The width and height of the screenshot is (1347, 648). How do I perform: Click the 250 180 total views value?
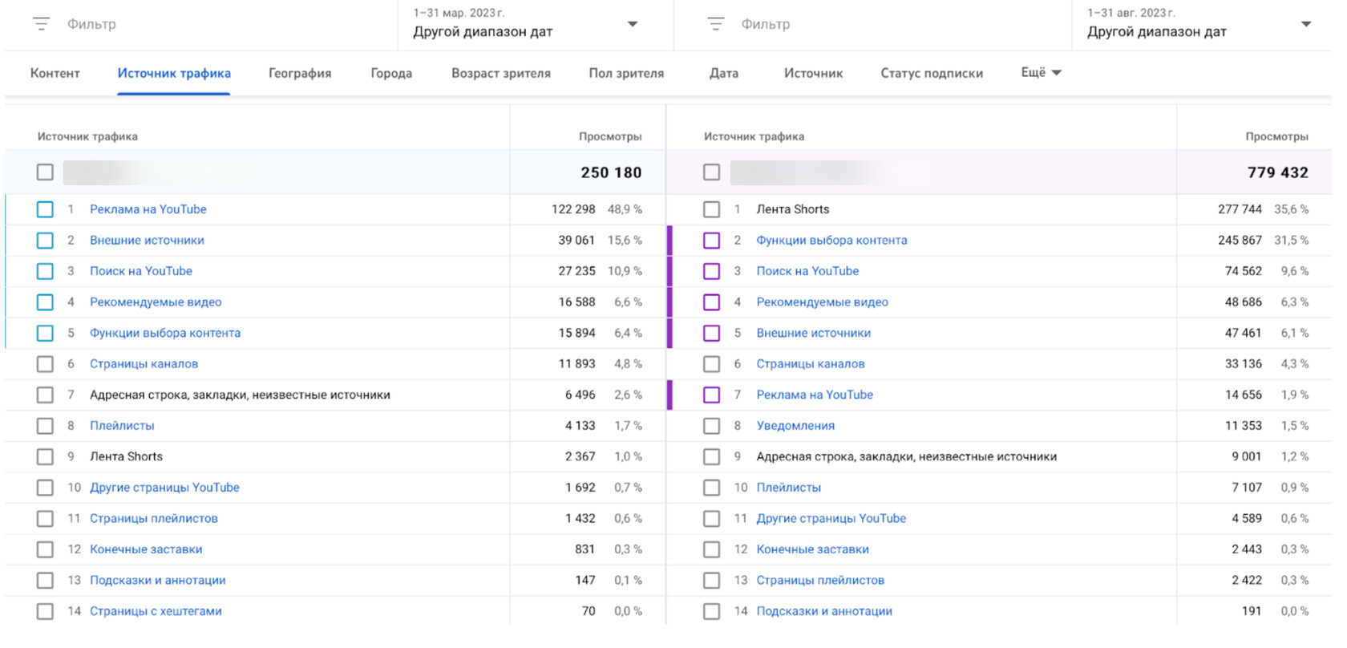[611, 172]
